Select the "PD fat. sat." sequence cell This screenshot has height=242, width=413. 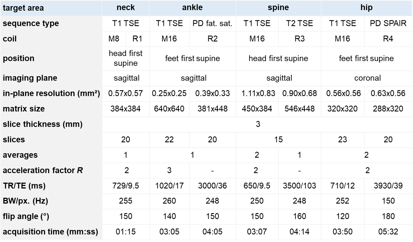point(212,23)
